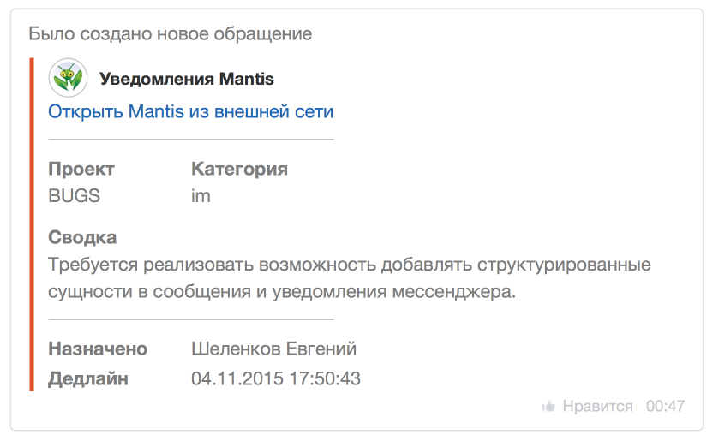Click the Mantis avatar icon
The width and height of the screenshot is (713, 441).
coord(68,79)
